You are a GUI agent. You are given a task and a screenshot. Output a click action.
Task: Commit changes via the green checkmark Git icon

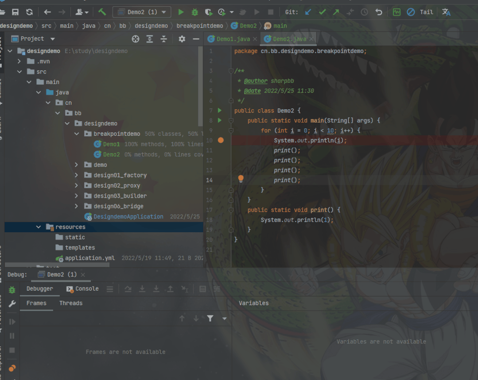tap(322, 12)
